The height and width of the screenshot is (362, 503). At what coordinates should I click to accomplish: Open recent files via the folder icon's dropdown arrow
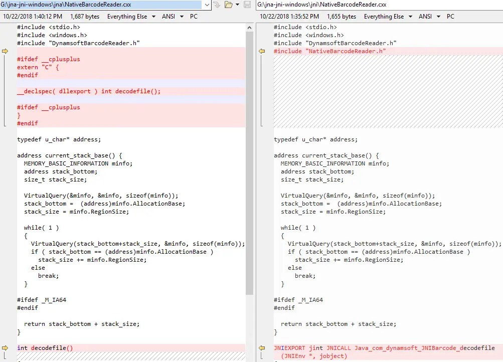[x=237, y=5]
